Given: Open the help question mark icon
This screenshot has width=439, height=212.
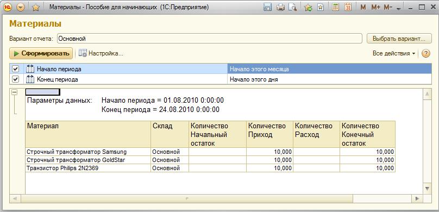Looking at the screenshot, I should point(425,53).
